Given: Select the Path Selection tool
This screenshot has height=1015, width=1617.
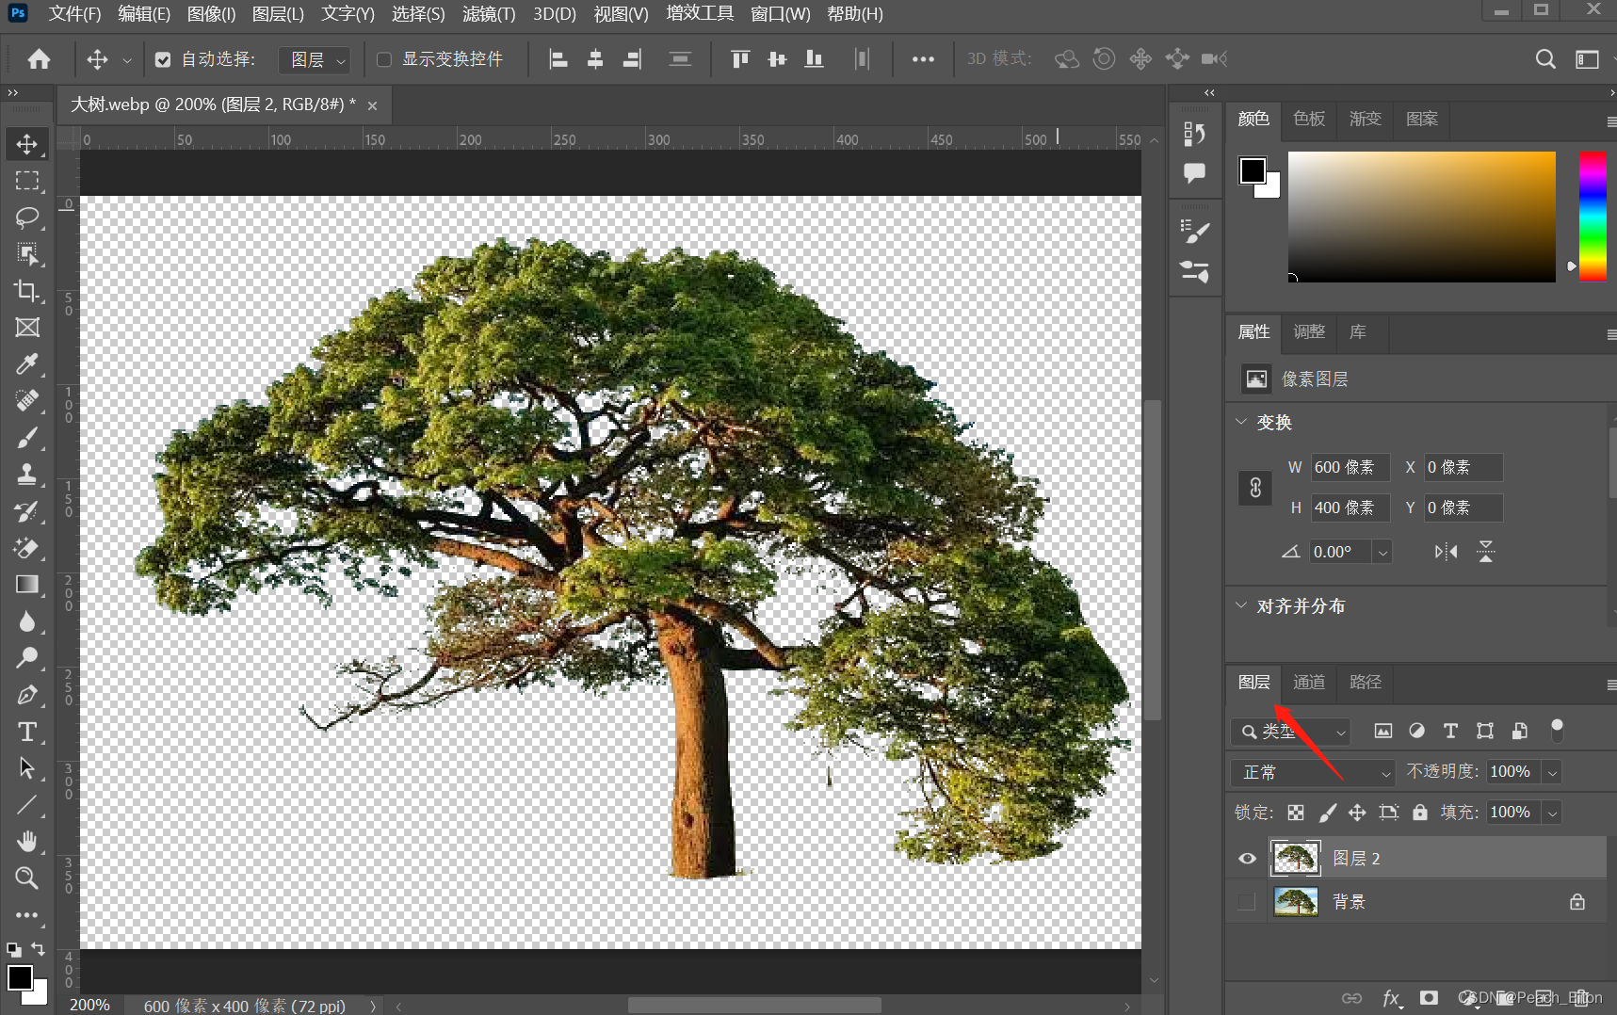Looking at the screenshot, I should click(x=27, y=768).
